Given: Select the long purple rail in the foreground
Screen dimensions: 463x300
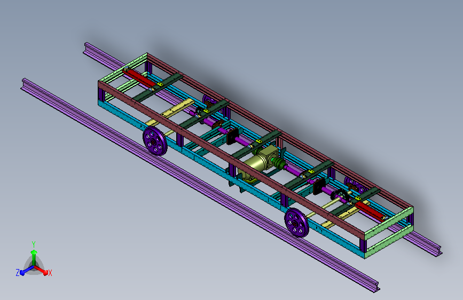Looking at the screenshot, I should tap(200, 185).
